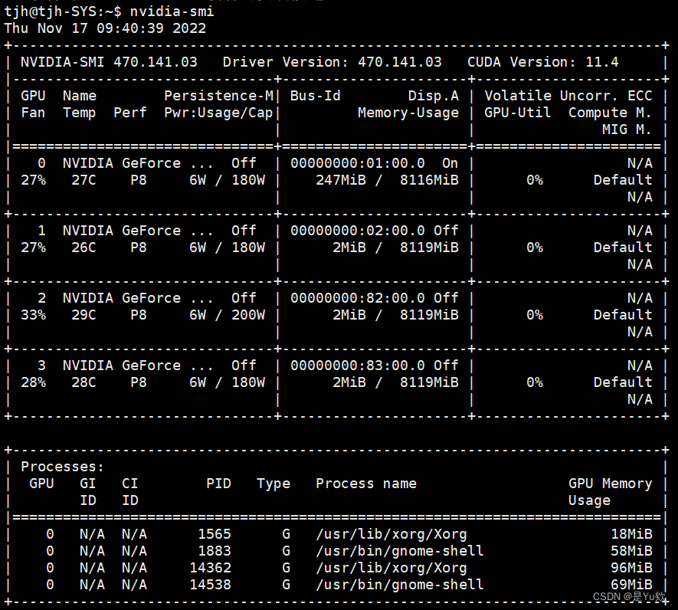
Task: Click /usr/bin/gnome-shell in the PID 14538 row
Action: 400,585
